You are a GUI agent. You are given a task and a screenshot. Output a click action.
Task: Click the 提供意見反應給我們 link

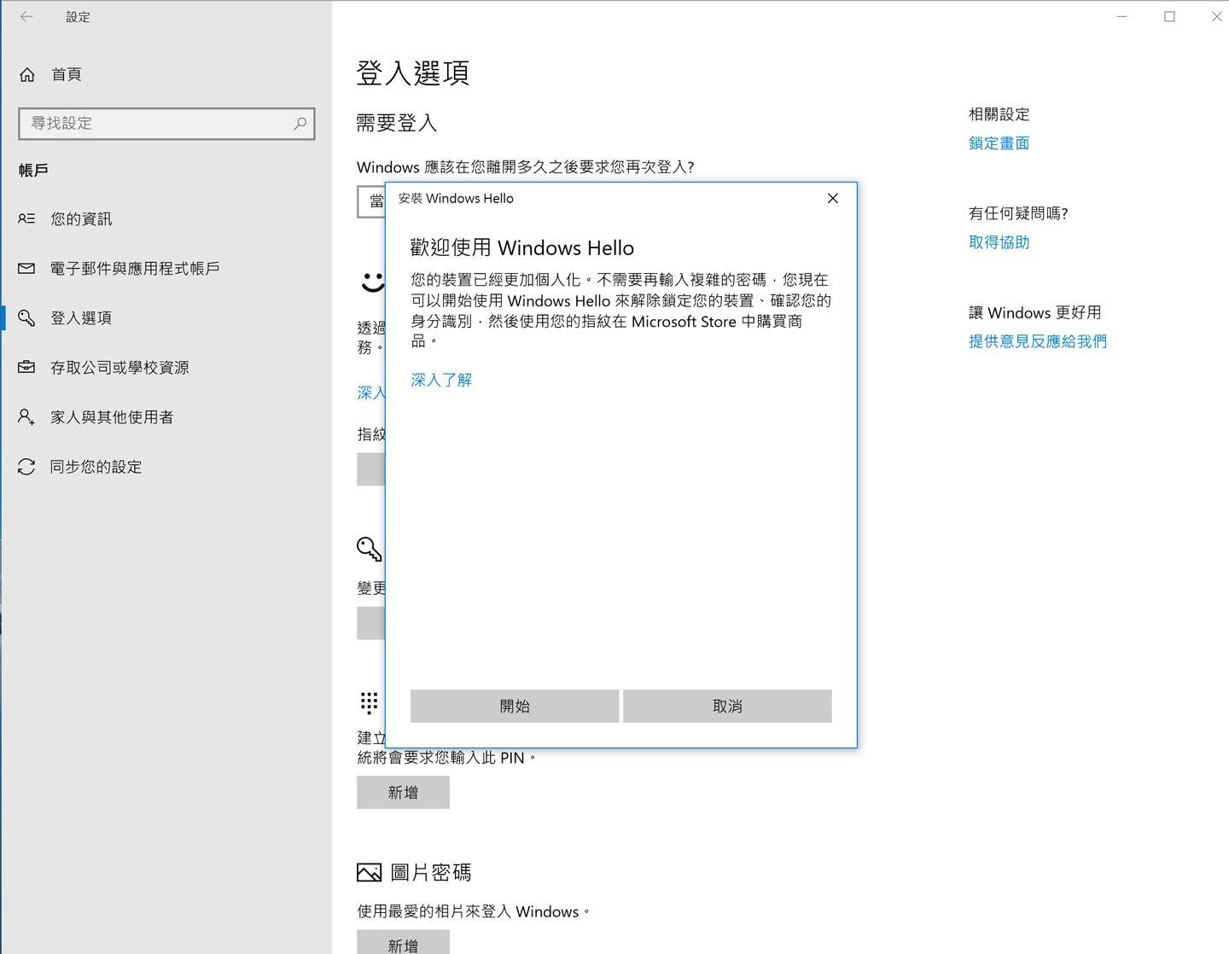coord(1038,341)
